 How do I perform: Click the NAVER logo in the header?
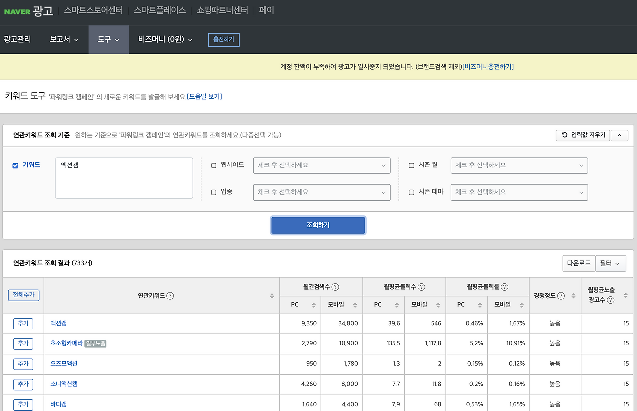17,11
